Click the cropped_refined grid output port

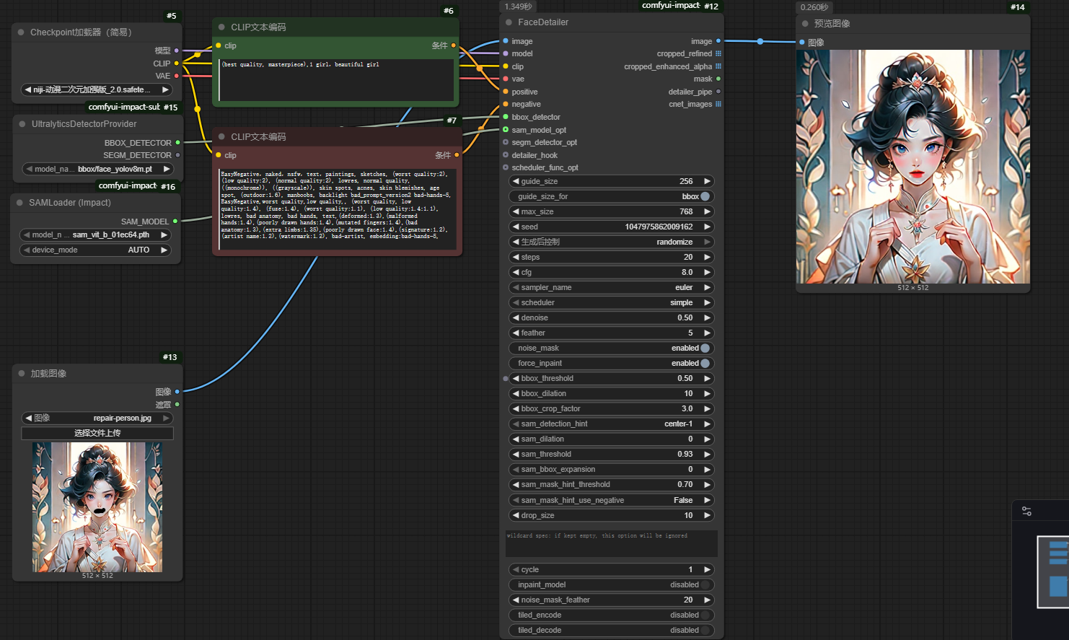click(718, 53)
